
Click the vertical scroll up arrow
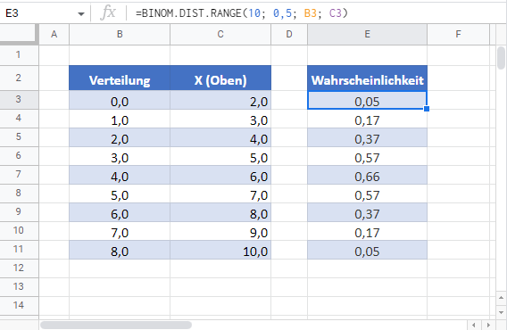tap(501, 297)
